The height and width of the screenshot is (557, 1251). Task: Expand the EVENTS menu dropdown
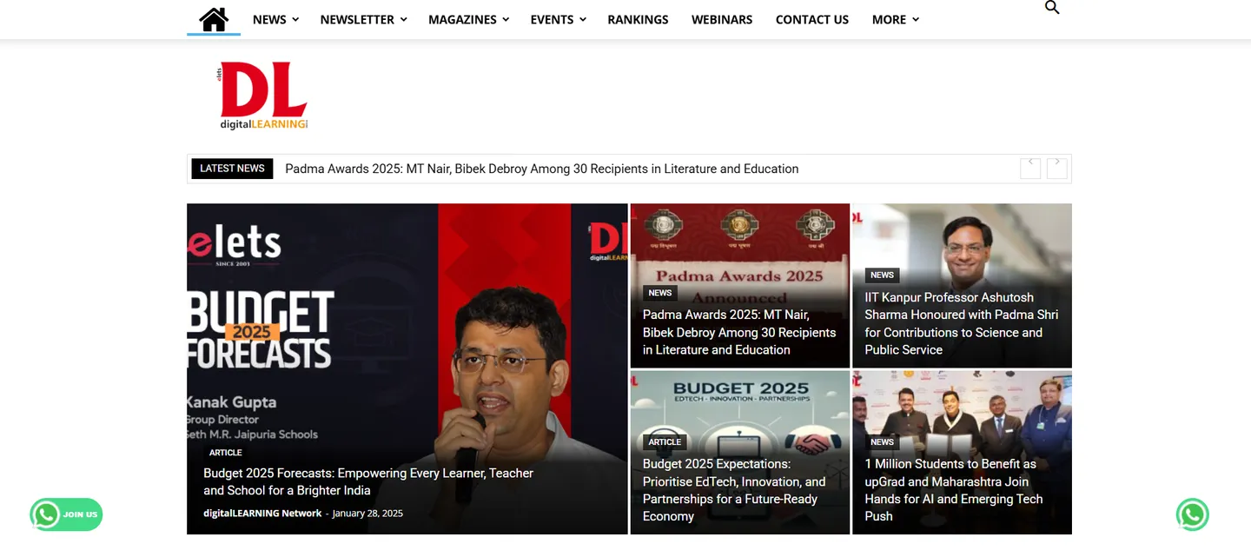point(558,19)
